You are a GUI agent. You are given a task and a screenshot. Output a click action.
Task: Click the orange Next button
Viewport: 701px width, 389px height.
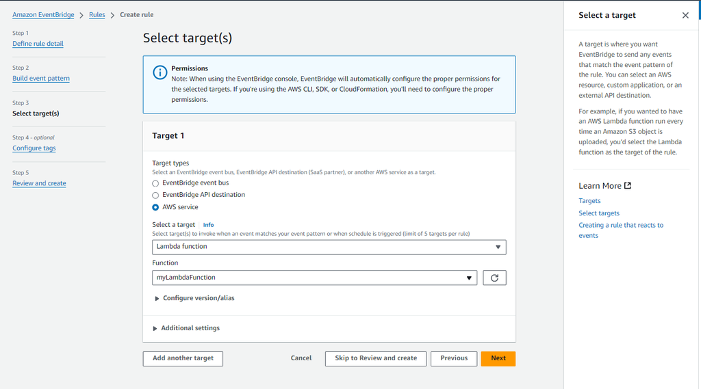498,358
